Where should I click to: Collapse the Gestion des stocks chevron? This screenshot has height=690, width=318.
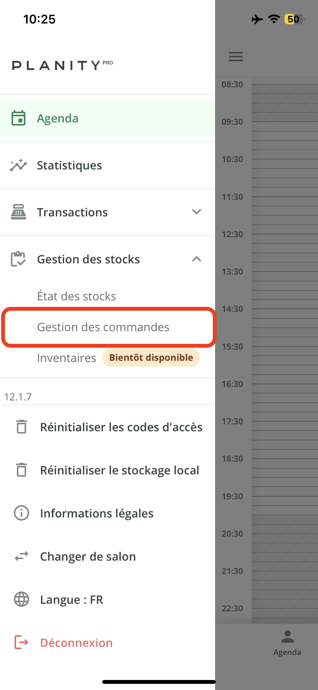197,259
